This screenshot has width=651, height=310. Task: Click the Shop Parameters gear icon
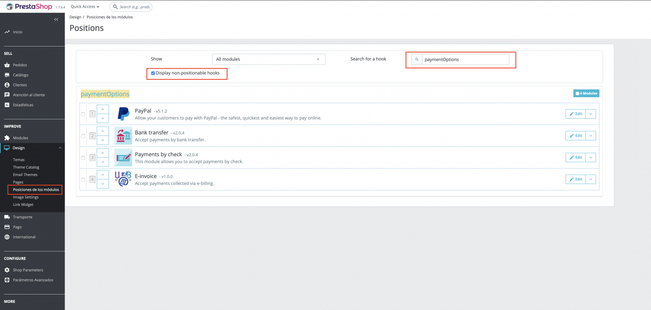tap(7, 270)
